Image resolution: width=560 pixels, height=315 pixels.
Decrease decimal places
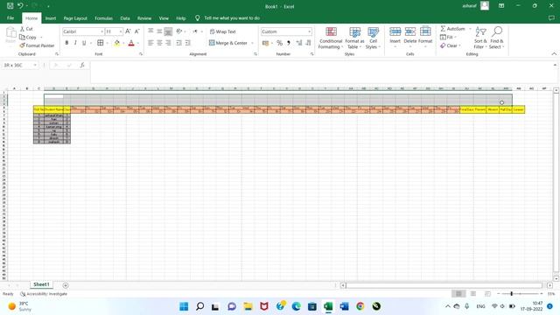[x=308, y=43]
